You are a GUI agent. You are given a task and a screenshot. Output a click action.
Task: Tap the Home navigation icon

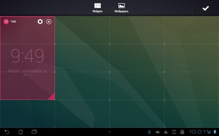20,132
